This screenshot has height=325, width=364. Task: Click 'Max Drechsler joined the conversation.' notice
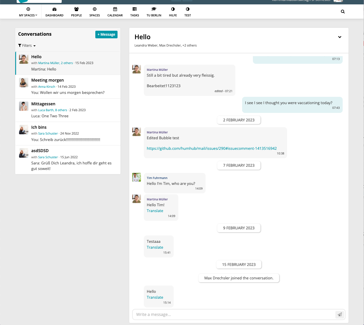click(x=239, y=278)
